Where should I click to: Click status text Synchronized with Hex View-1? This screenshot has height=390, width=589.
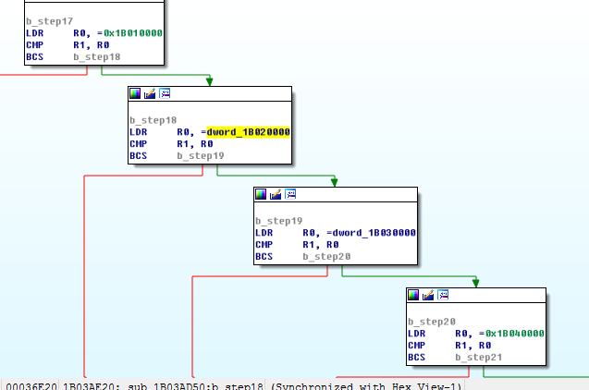click(366, 386)
